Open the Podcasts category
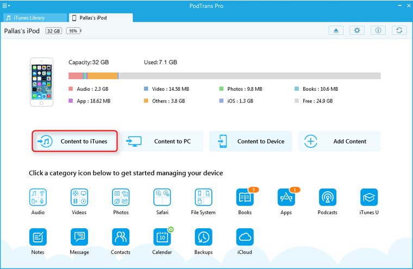The width and height of the screenshot is (413, 269). click(327, 197)
